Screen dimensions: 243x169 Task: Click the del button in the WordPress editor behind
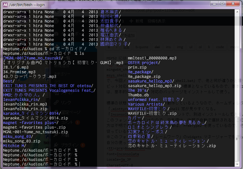point(157,47)
